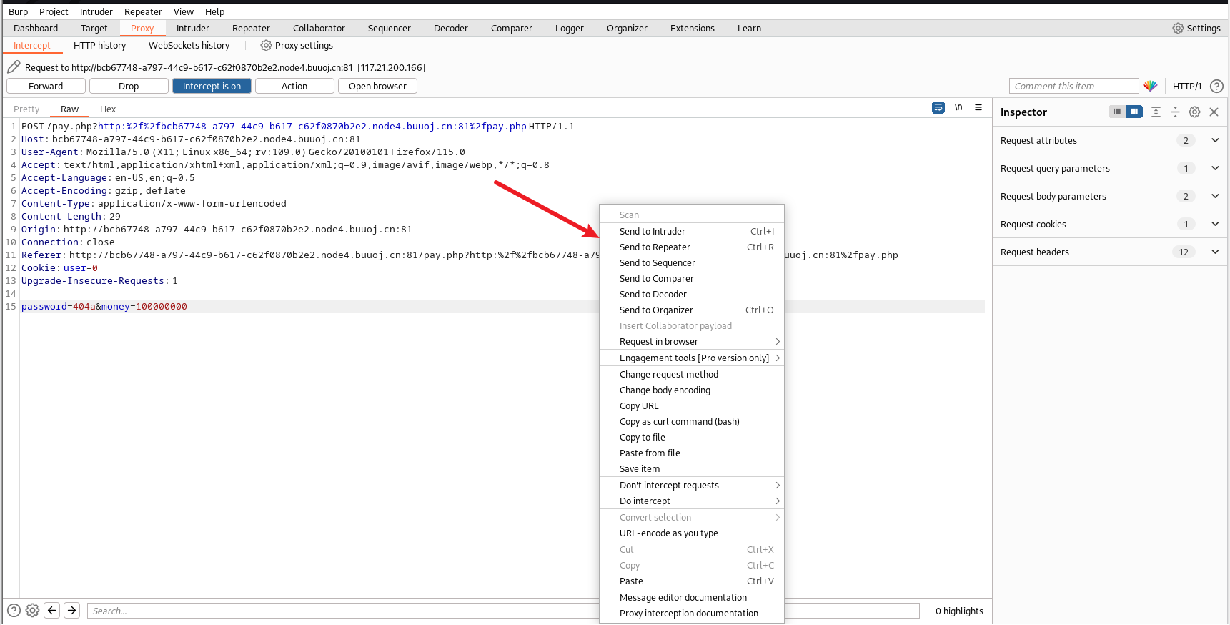Click the help icon beside search
The height and width of the screenshot is (625, 1230).
14,610
